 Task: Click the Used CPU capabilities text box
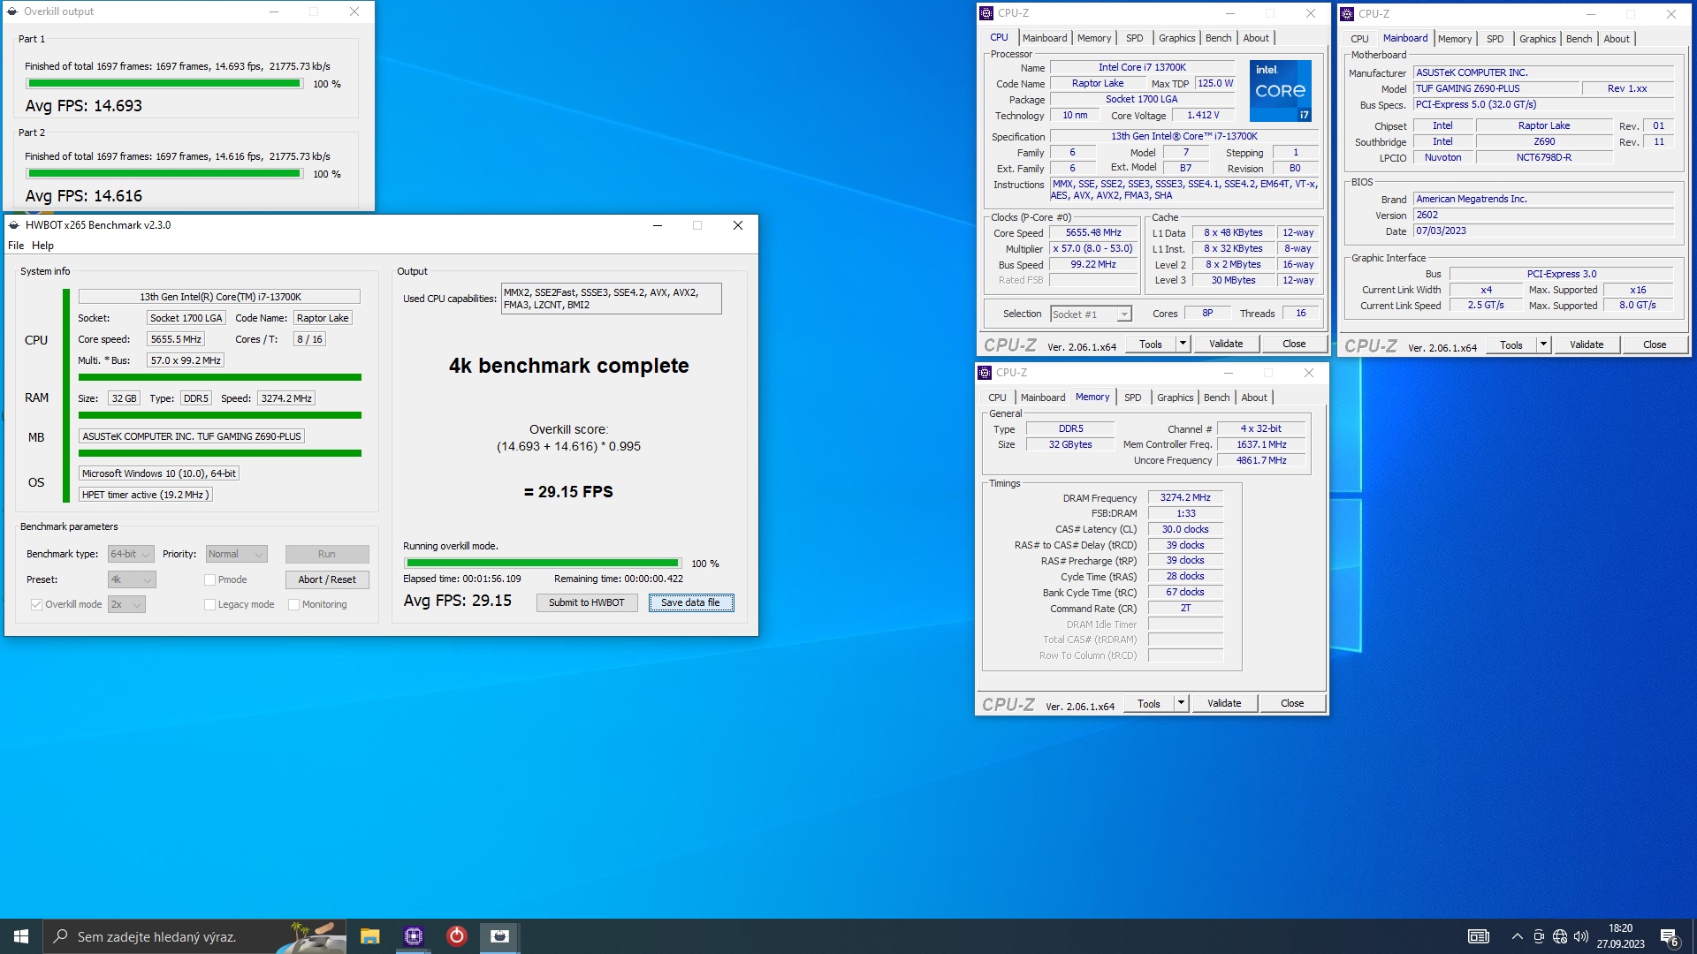(x=611, y=299)
